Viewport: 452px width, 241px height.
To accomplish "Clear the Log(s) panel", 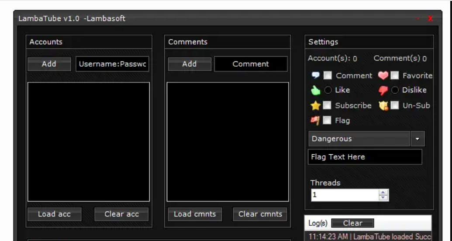I will click(x=352, y=223).
